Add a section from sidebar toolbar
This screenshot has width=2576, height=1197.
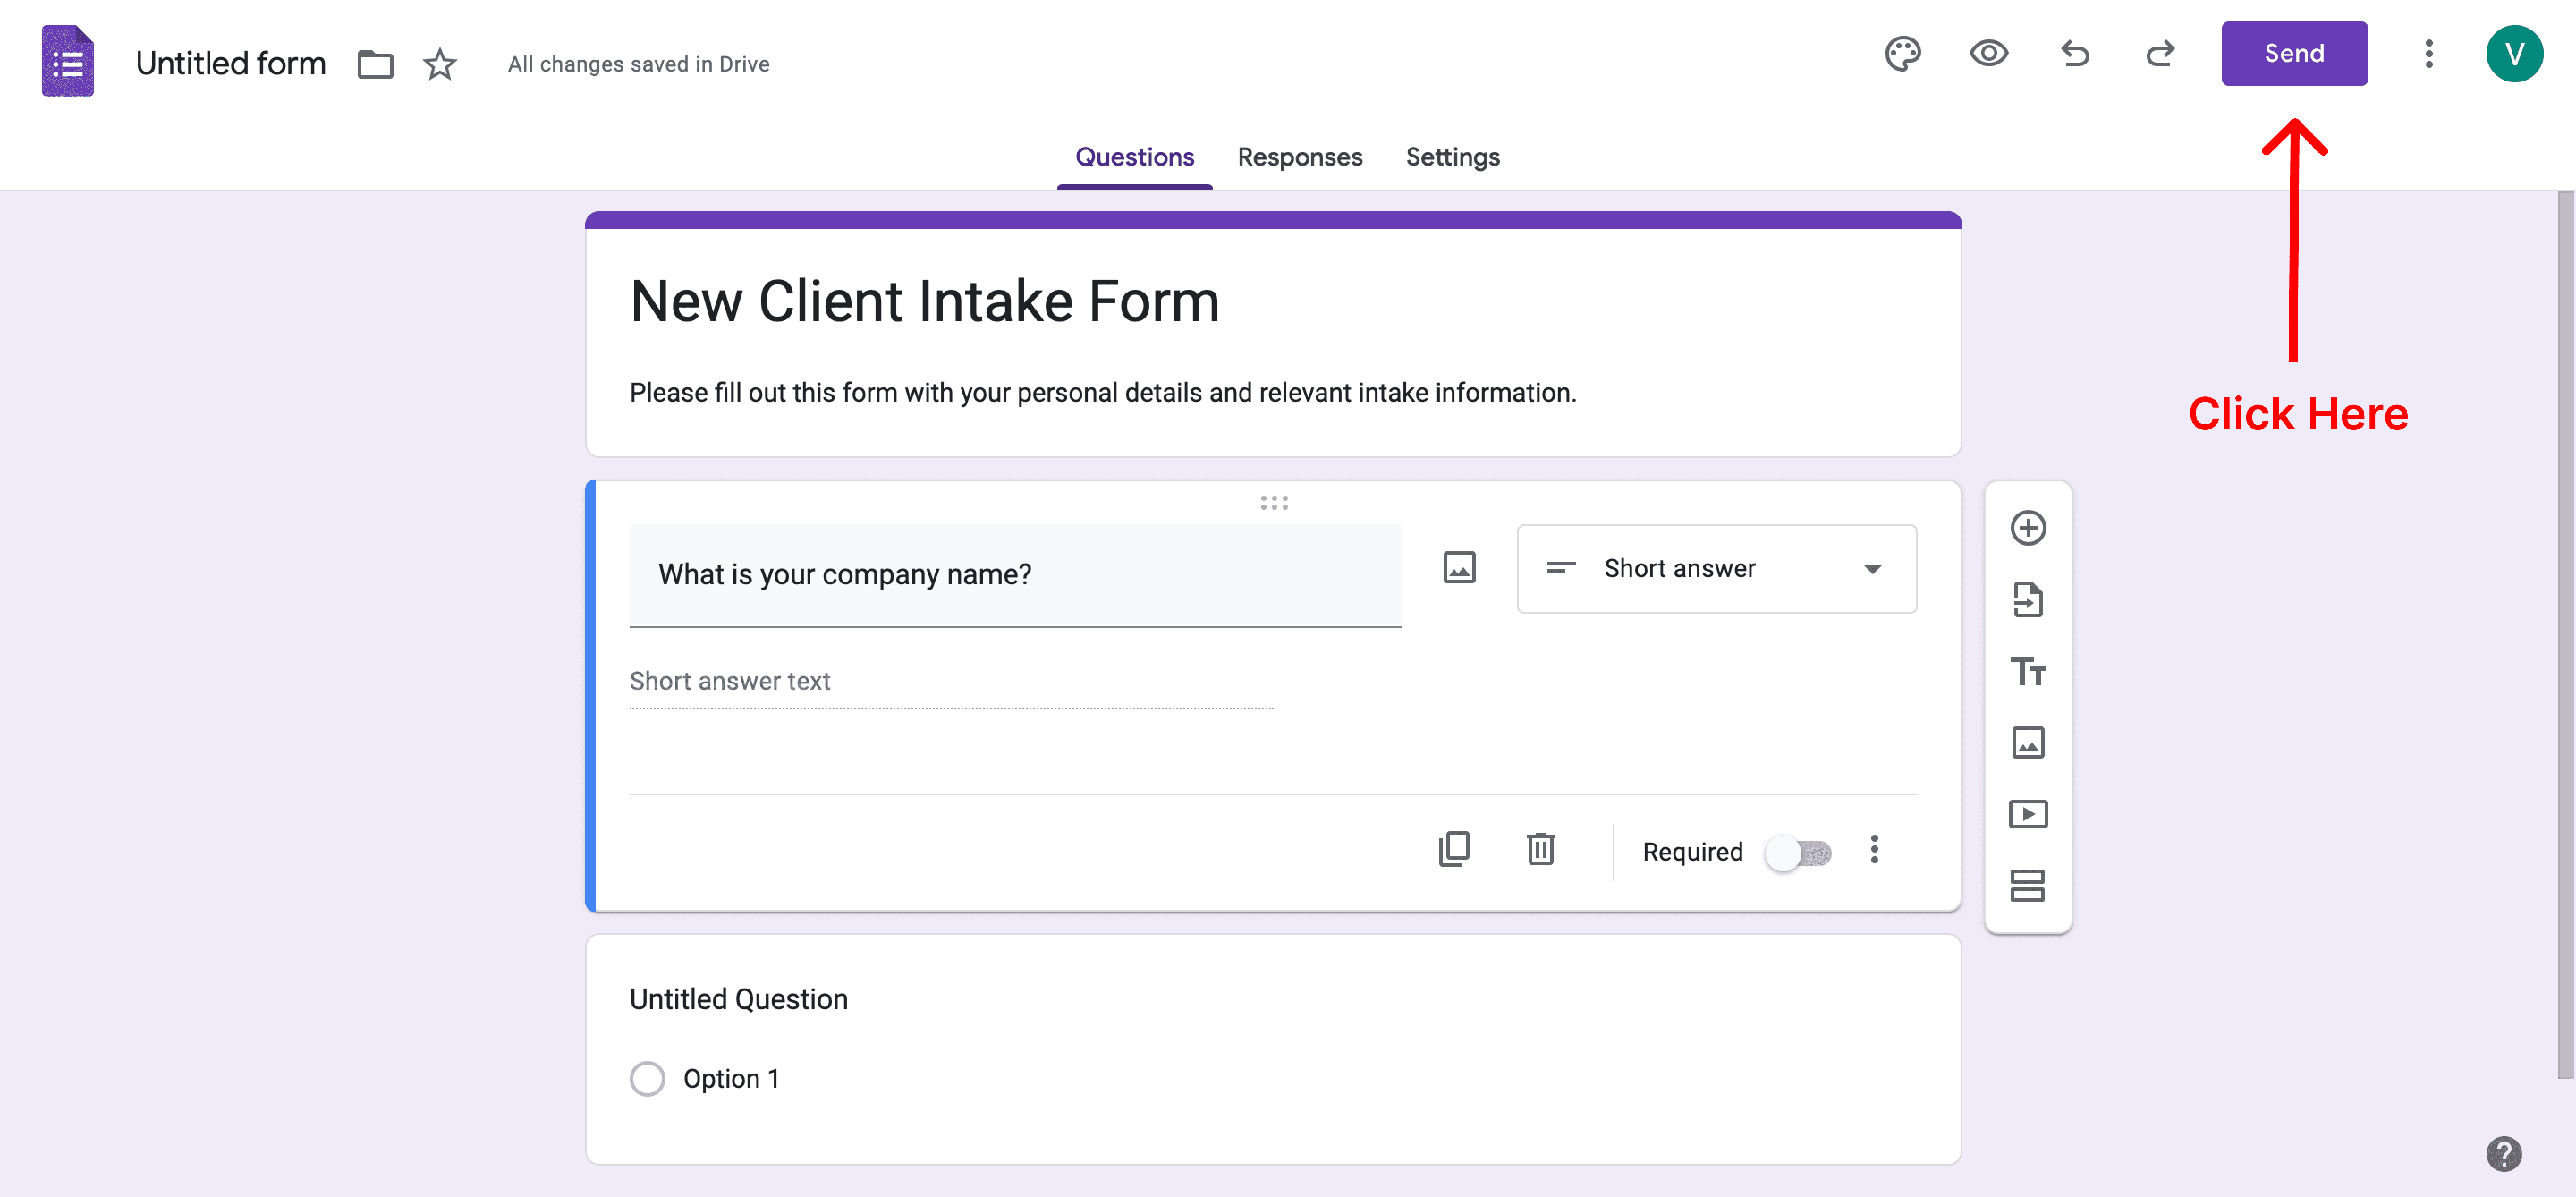click(x=2028, y=885)
